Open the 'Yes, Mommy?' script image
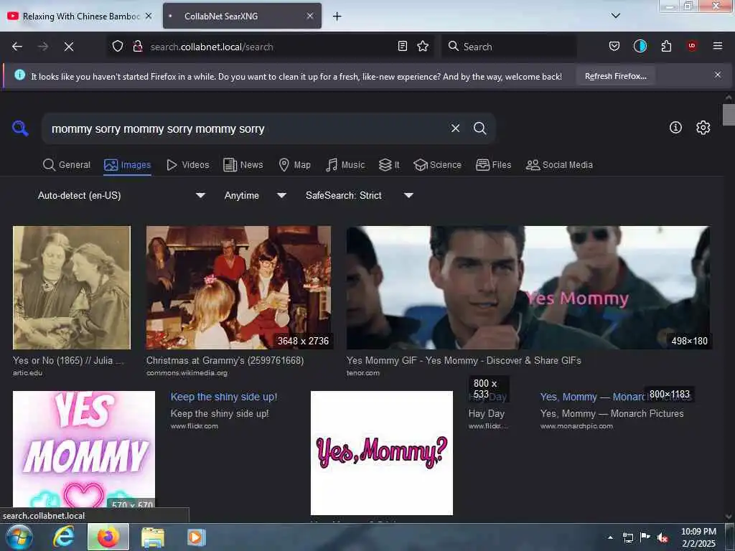 click(382, 453)
